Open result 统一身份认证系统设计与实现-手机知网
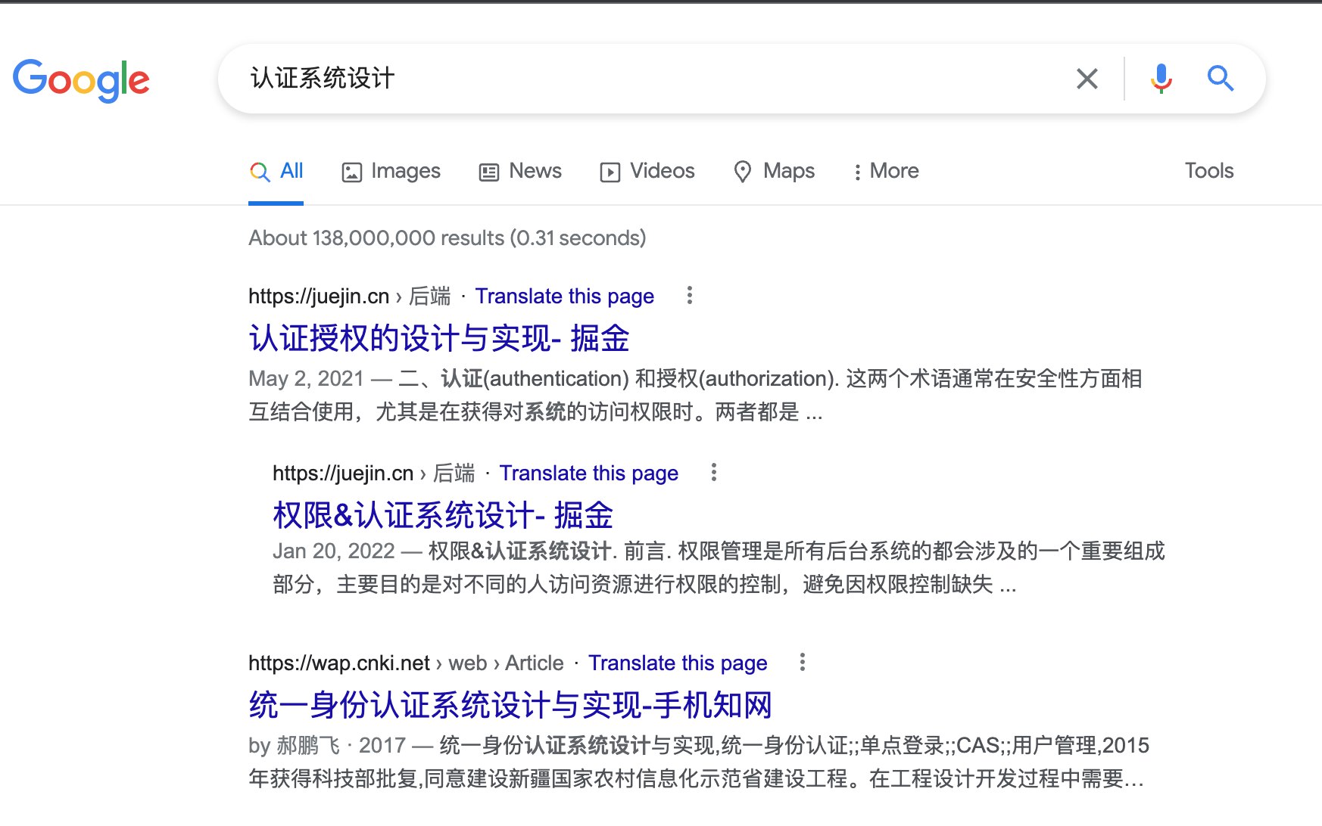 click(x=510, y=705)
